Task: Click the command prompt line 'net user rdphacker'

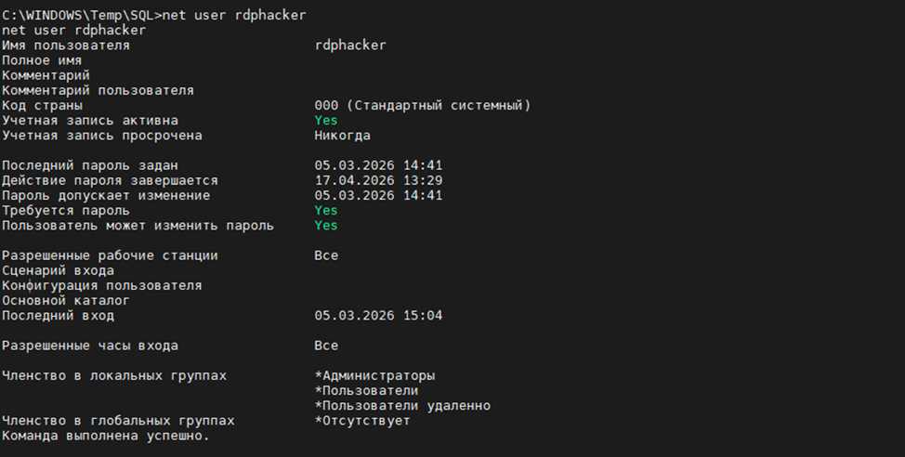Action: tap(154, 15)
